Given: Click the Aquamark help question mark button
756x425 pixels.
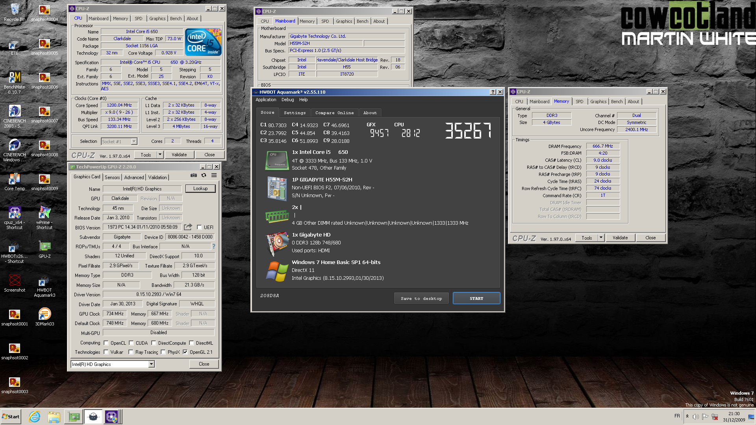Looking at the screenshot, I should point(493,92).
